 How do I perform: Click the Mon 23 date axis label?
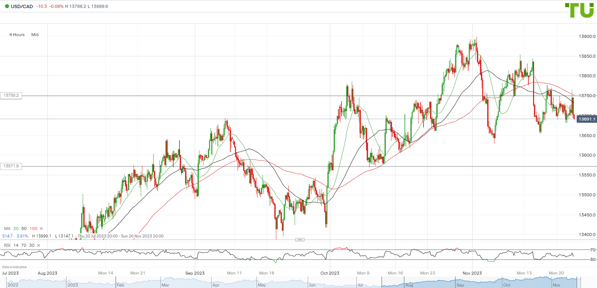click(x=428, y=273)
